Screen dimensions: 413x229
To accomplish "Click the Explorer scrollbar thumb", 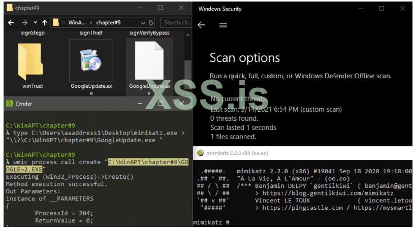I will (x=187, y=74).
